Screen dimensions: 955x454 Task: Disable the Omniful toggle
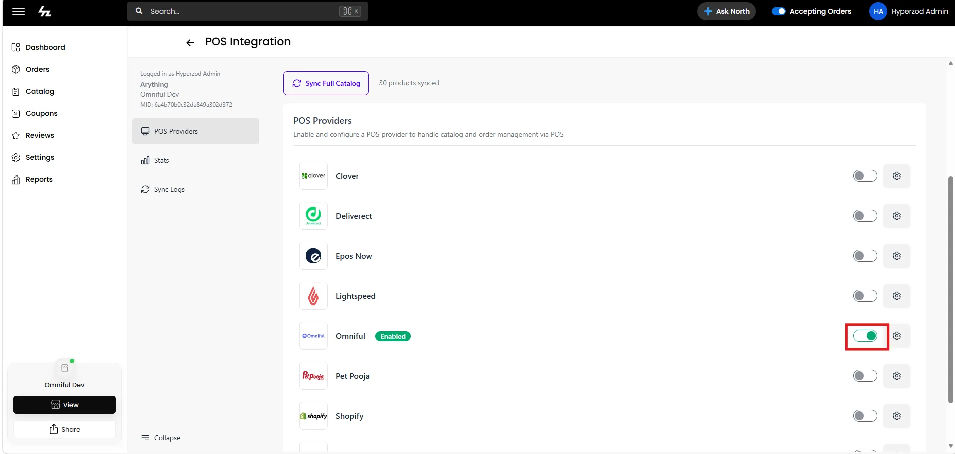point(865,336)
